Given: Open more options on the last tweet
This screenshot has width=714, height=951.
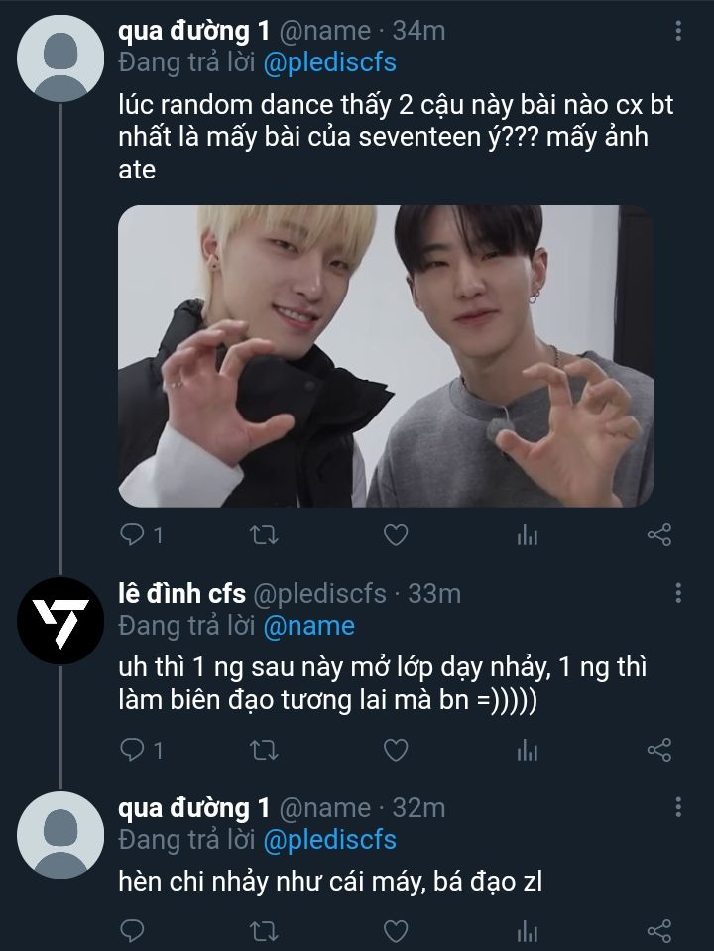Looking at the screenshot, I should [678, 807].
